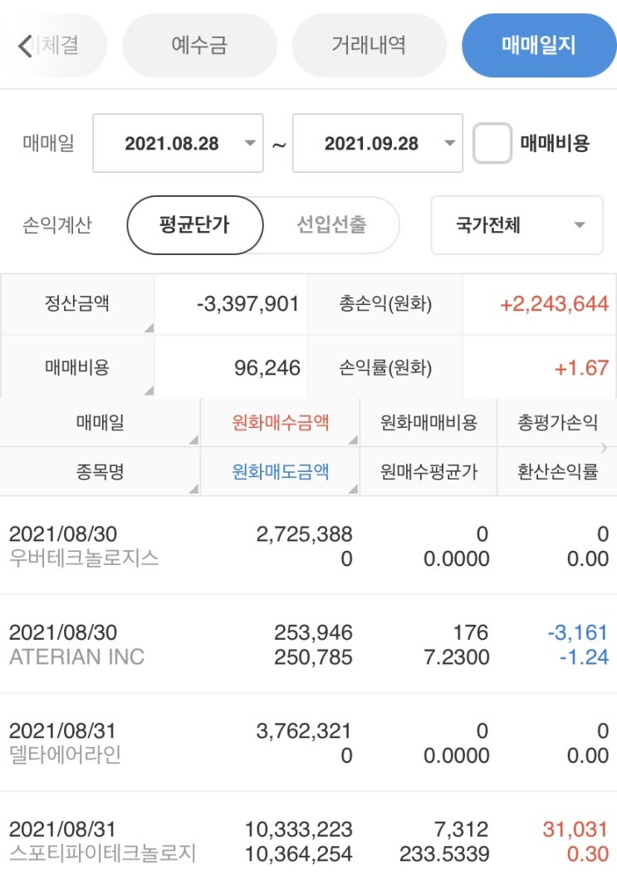Tap the 정산금액 summary cell
The image size is (617, 885).
point(77,303)
